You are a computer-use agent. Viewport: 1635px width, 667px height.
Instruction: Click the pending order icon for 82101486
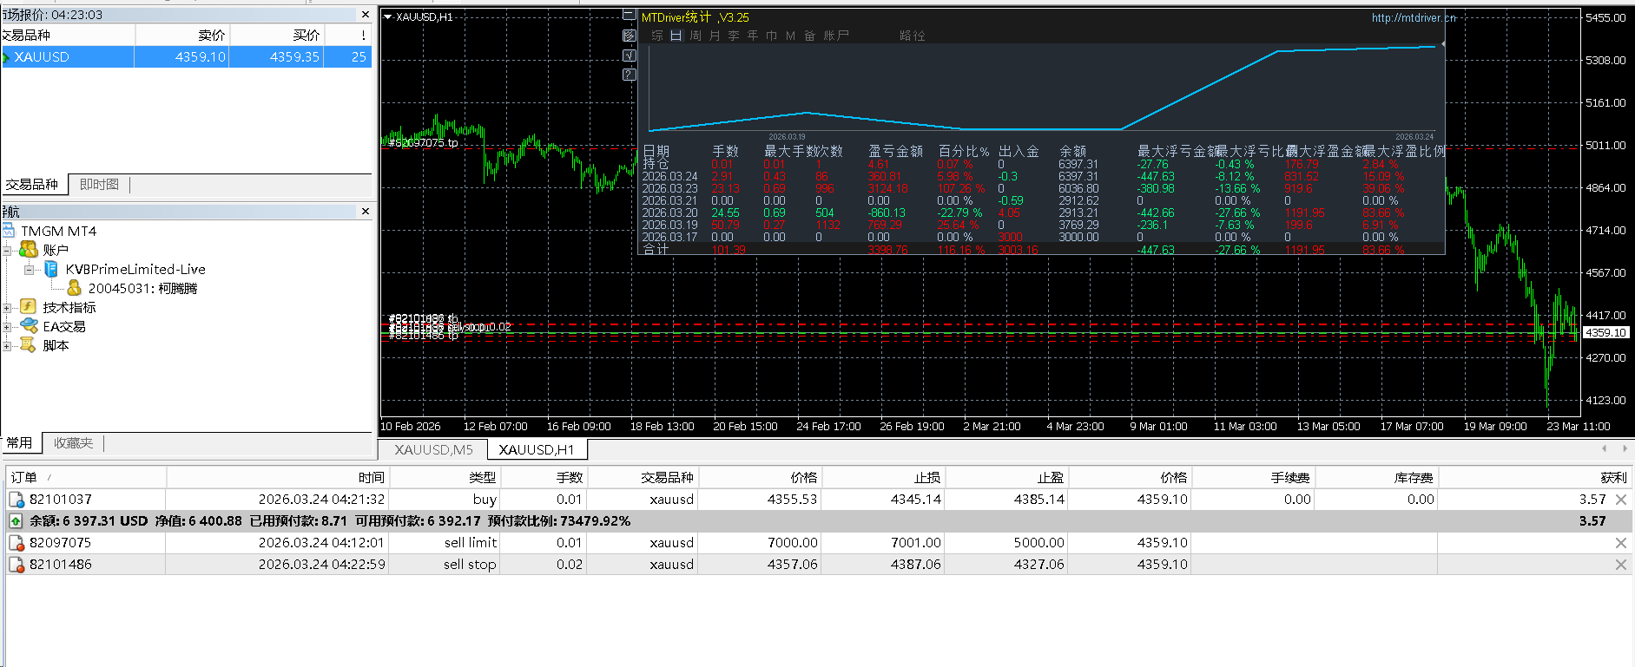click(x=16, y=565)
